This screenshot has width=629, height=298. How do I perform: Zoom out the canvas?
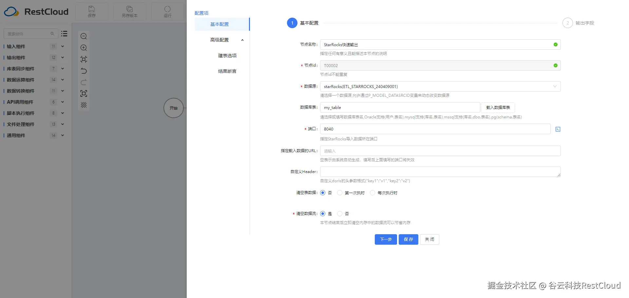[84, 36]
